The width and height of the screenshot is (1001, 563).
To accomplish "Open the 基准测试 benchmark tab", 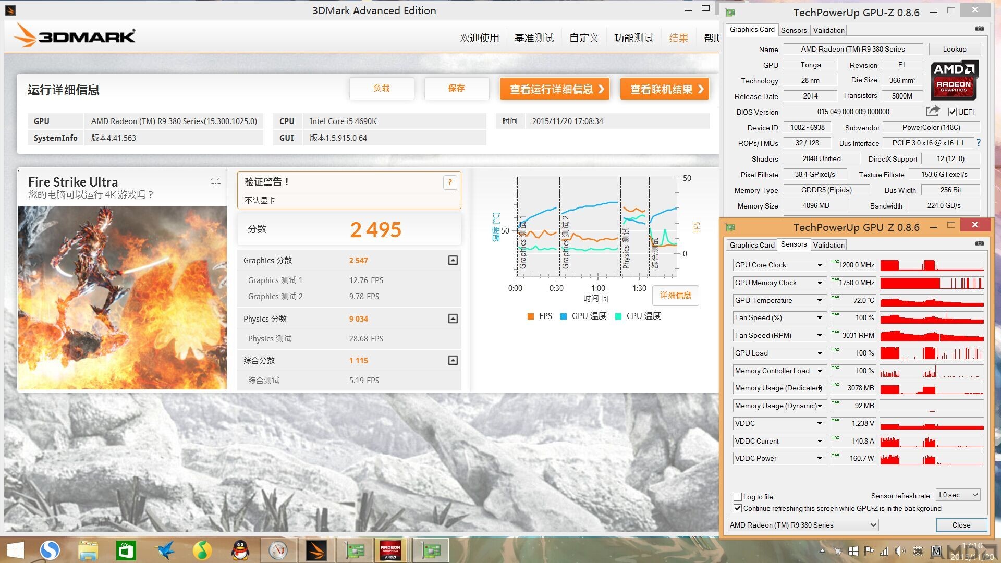I will [534, 38].
